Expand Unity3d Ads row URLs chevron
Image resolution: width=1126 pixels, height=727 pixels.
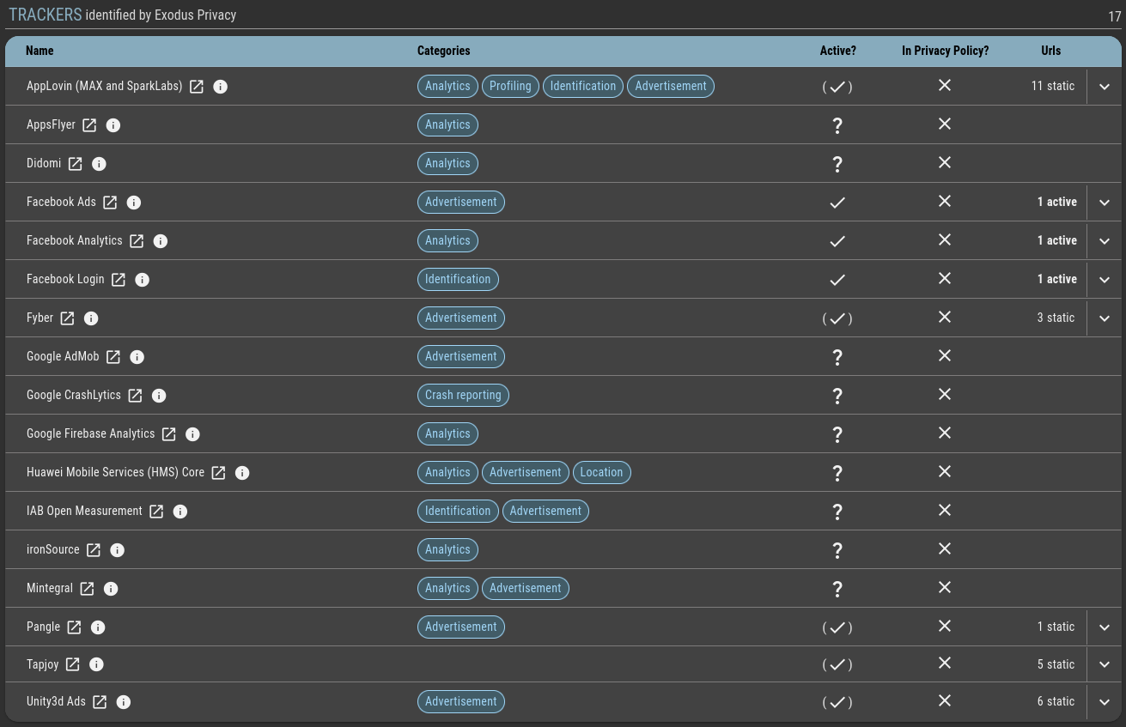1105,702
